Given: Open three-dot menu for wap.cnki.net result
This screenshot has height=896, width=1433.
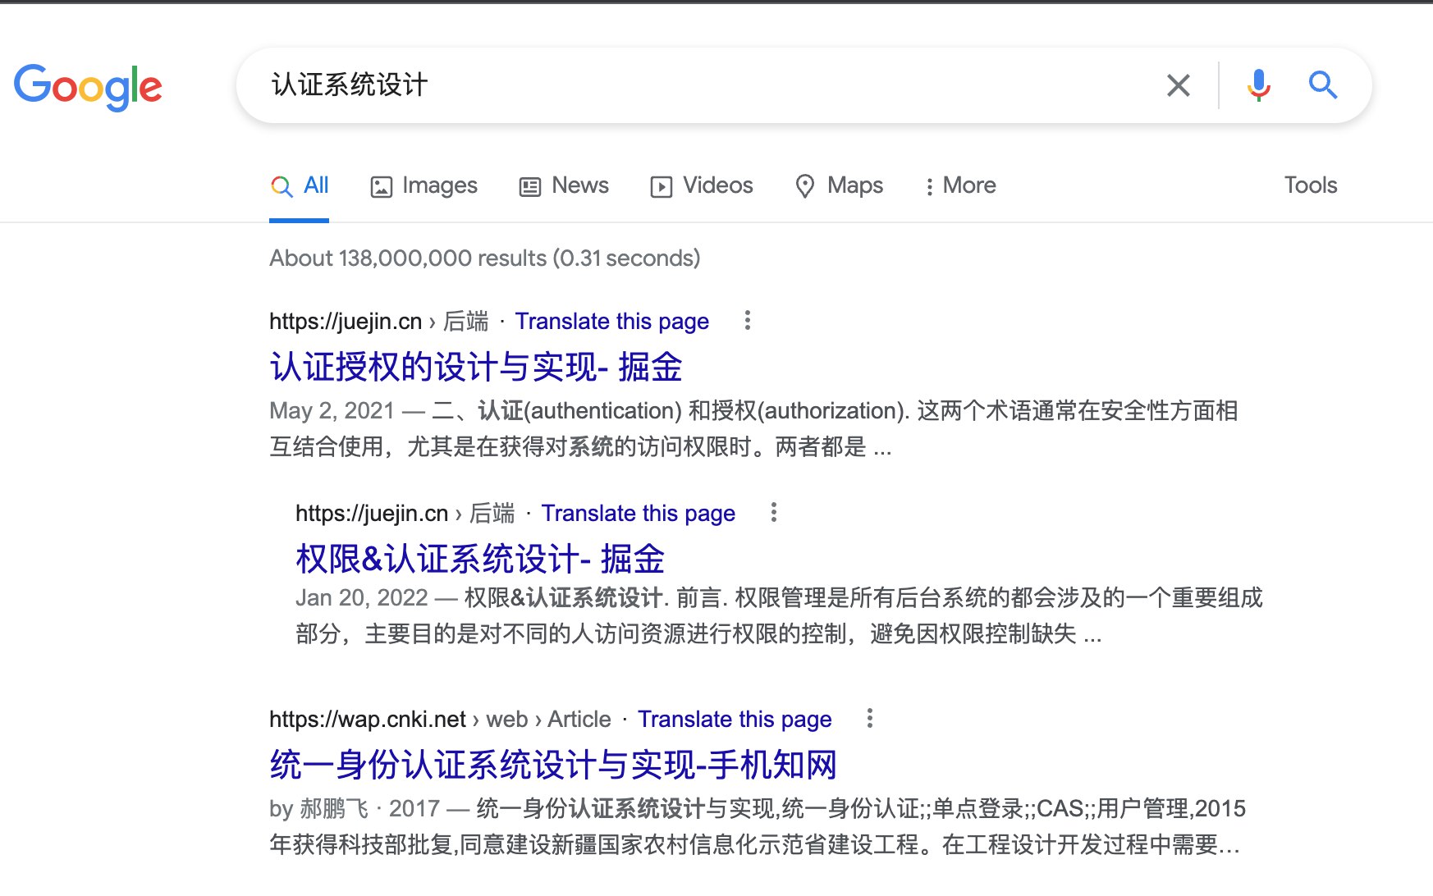Looking at the screenshot, I should [869, 719].
